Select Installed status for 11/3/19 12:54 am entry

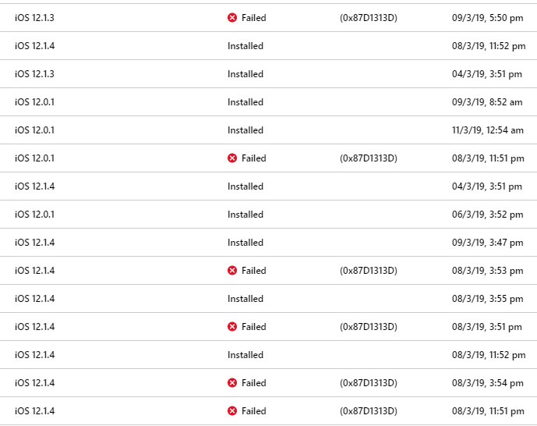pyautogui.click(x=246, y=130)
